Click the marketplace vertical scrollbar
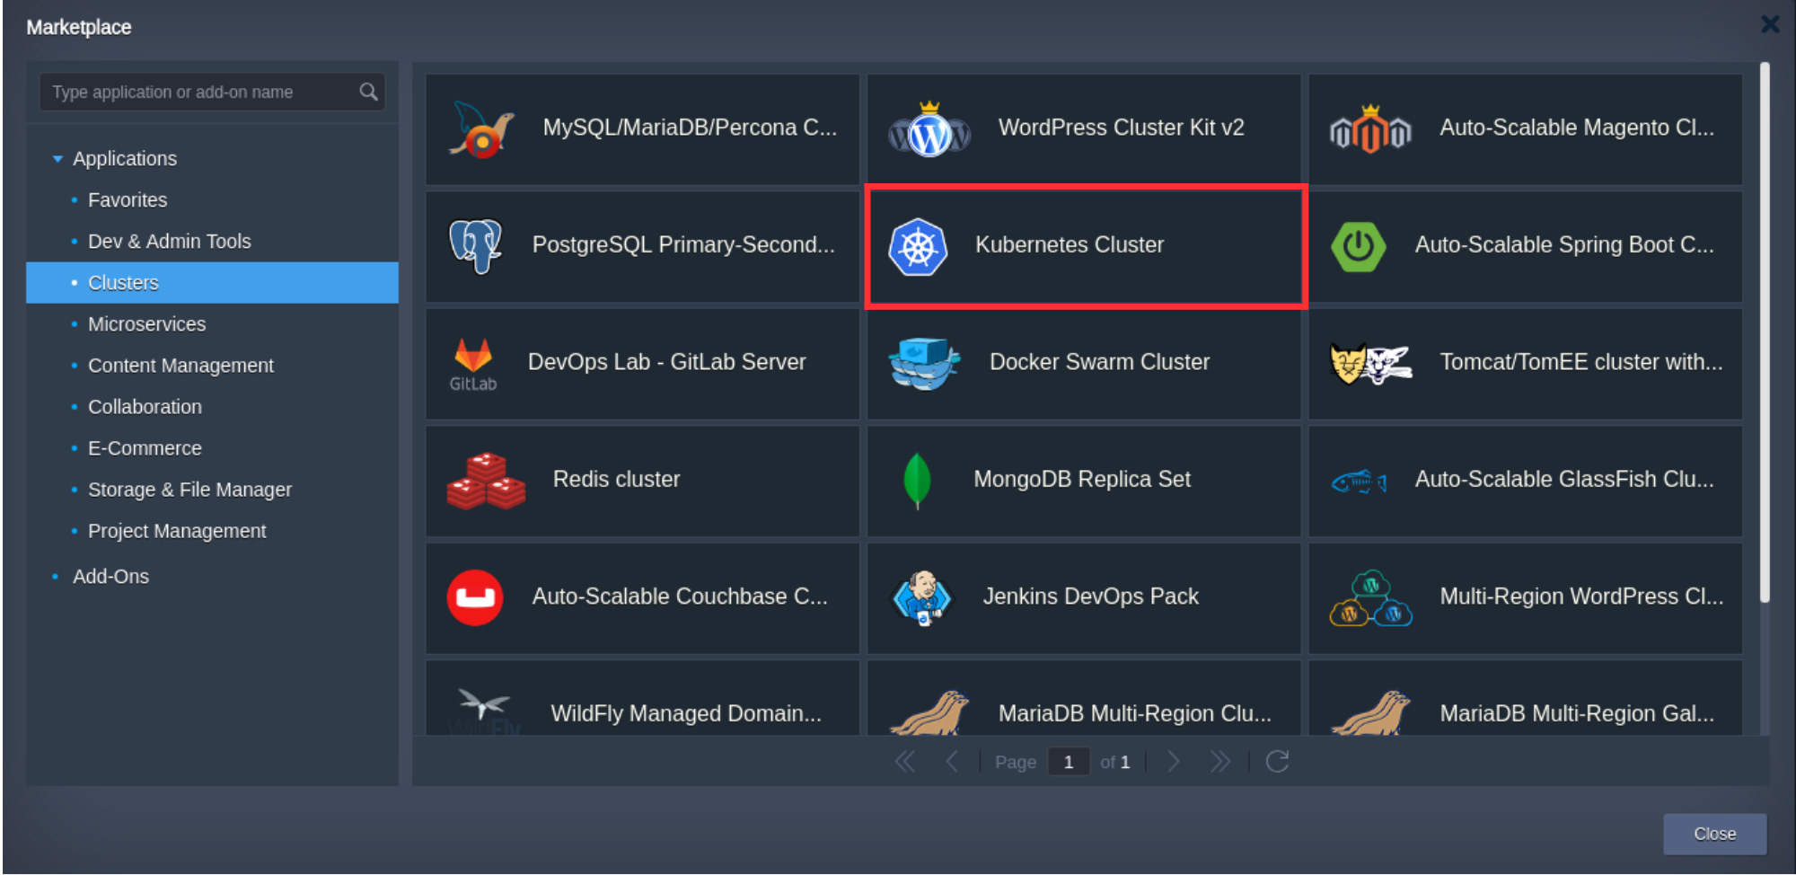 coord(1764,332)
